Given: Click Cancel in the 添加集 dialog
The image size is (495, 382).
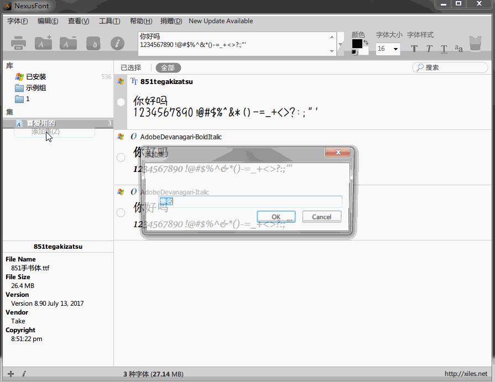Looking at the screenshot, I should pyautogui.click(x=322, y=217).
